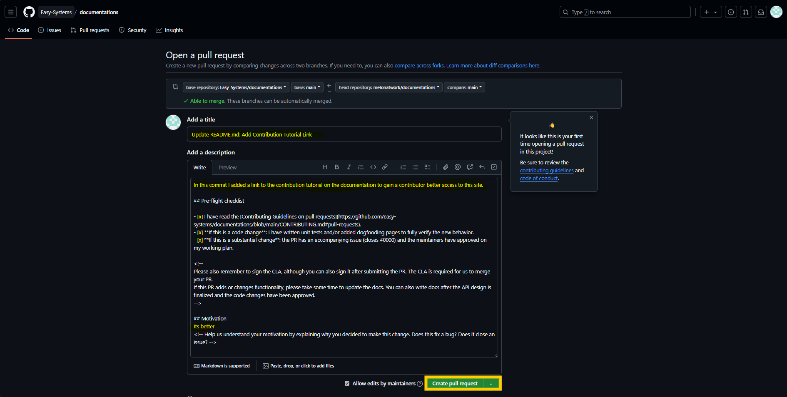Image resolution: width=787 pixels, height=397 pixels.
Task: Expand the compare: main branch dropdown
Action: pos(464,87)
